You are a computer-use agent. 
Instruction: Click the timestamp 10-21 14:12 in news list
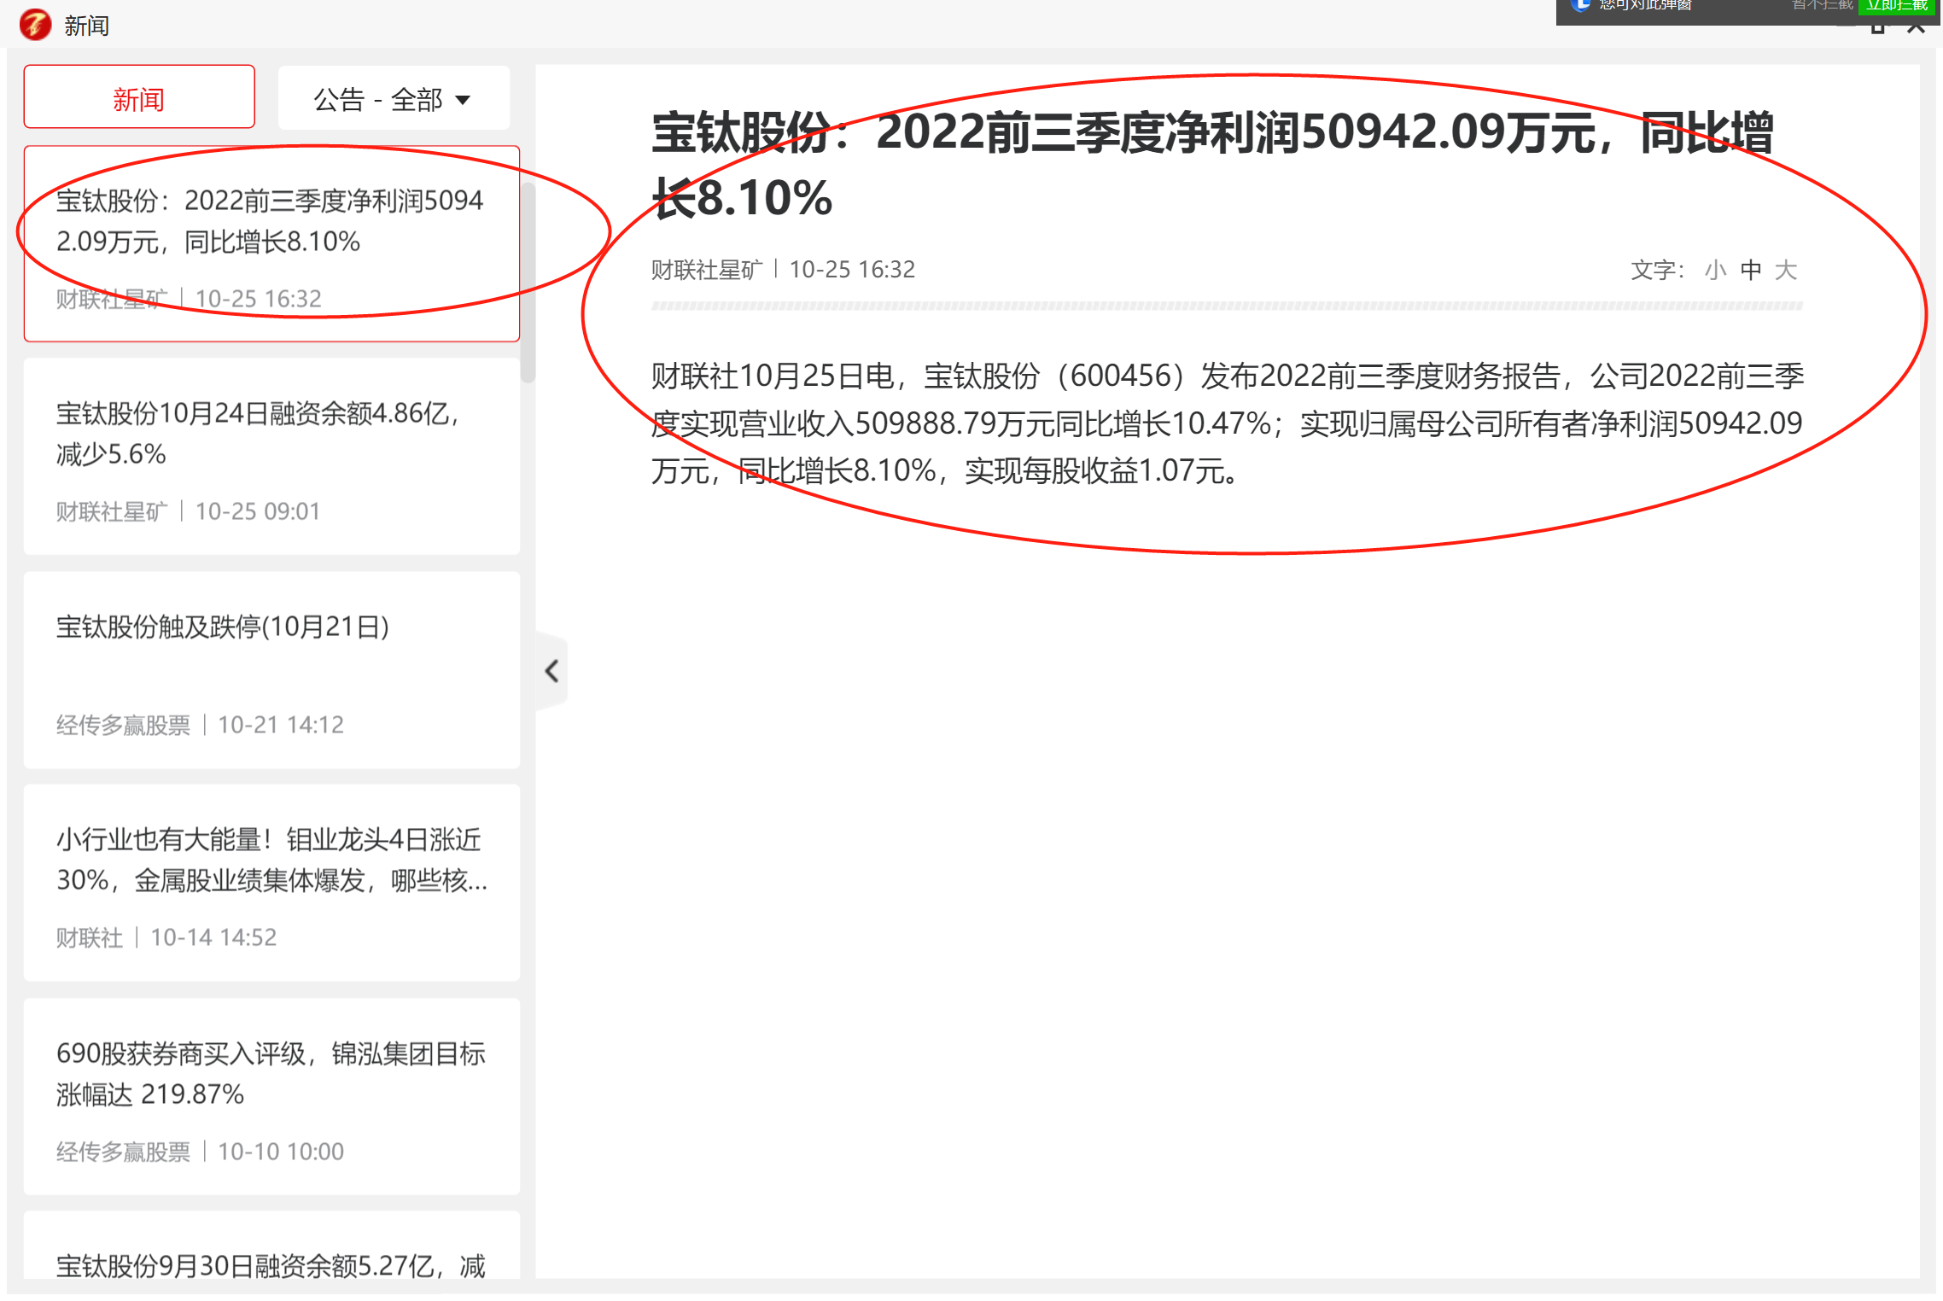coord(281,725)
